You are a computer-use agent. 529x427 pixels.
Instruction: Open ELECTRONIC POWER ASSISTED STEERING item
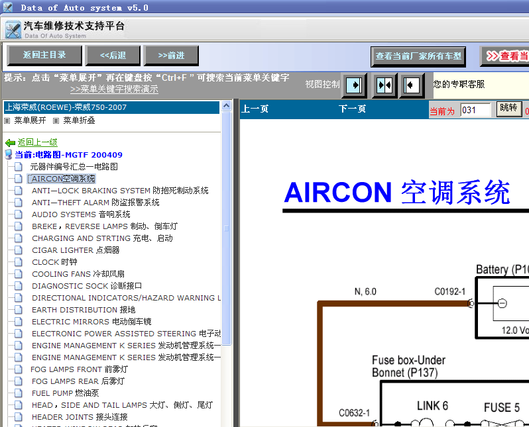[x=126, y=334]
